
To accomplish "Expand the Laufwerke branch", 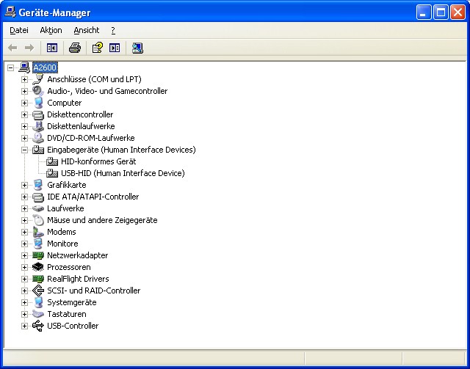I will point(24,208).
